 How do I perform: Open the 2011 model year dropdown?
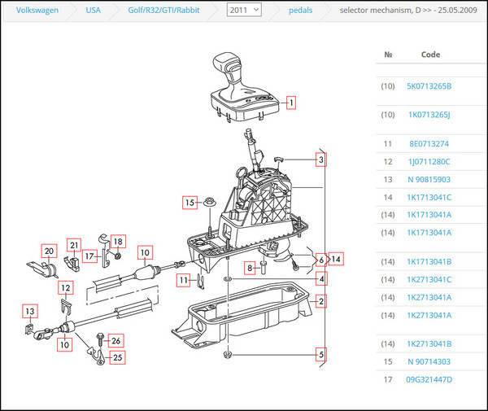pyautogui.click(x=244, y=10)
